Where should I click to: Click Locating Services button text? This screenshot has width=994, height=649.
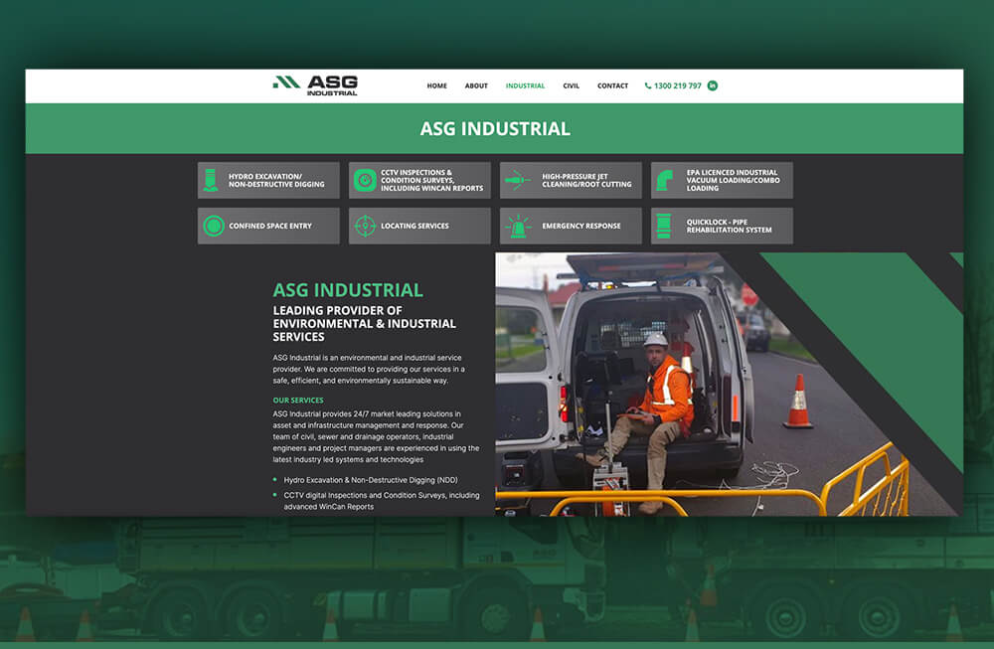pyautogui.click(x=414, y=226)
